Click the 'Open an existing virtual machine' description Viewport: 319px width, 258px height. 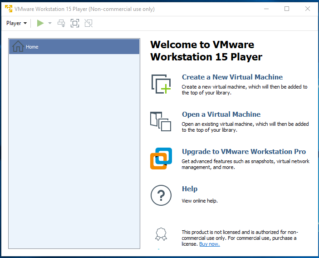(245, 127)
